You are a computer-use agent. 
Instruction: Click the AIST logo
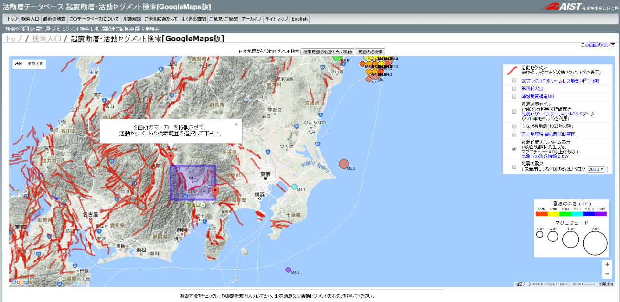pyautogui.click(x=579, y=7)
